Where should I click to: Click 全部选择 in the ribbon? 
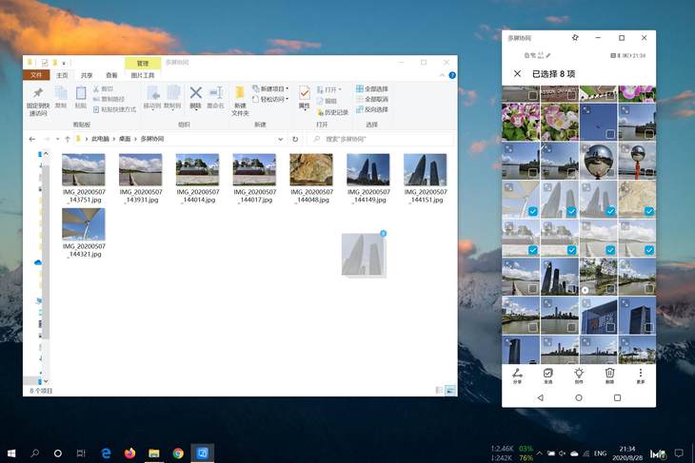pos(372,88)
